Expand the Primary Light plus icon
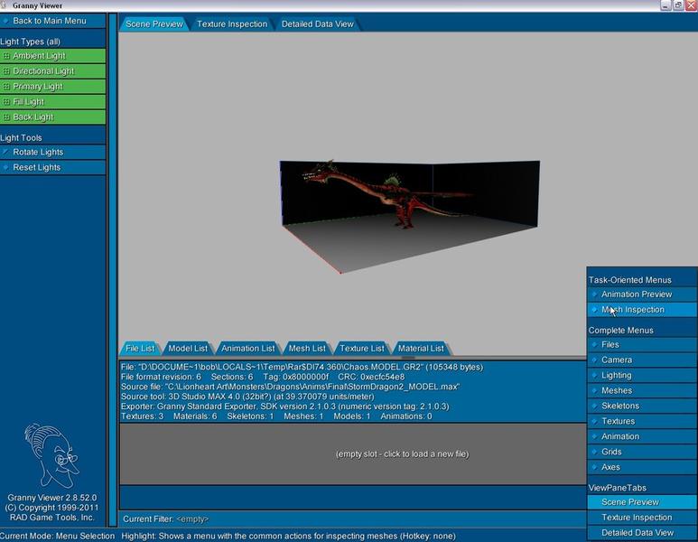This screenshot has height=542, width=698. [x=6, y=87]
